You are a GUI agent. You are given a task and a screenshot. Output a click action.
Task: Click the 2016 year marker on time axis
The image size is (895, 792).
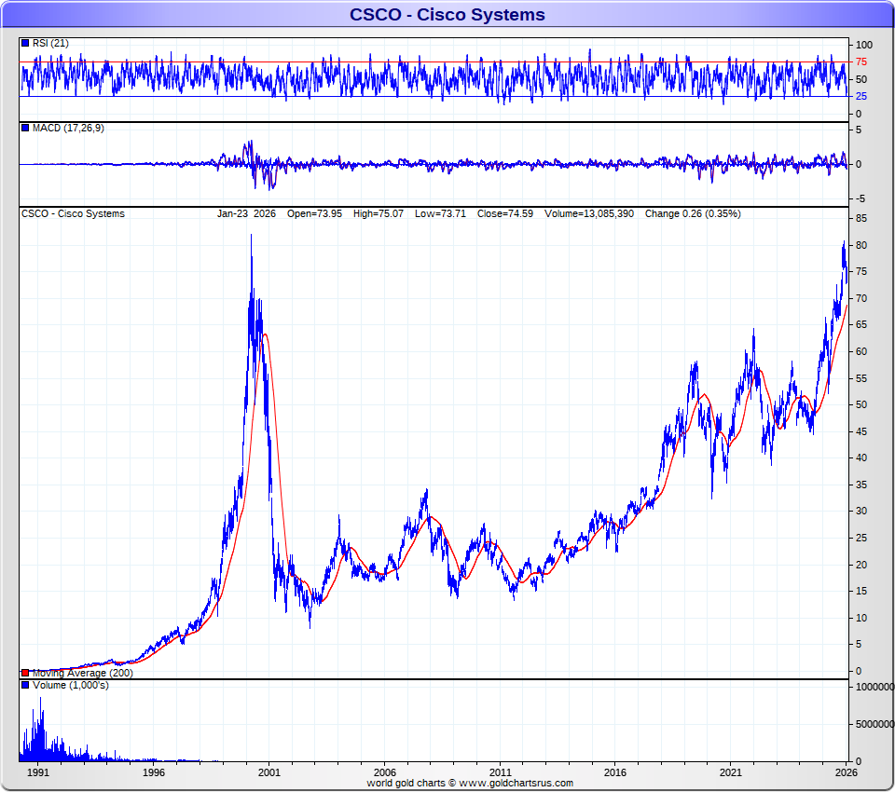click(x=614, y=772)
